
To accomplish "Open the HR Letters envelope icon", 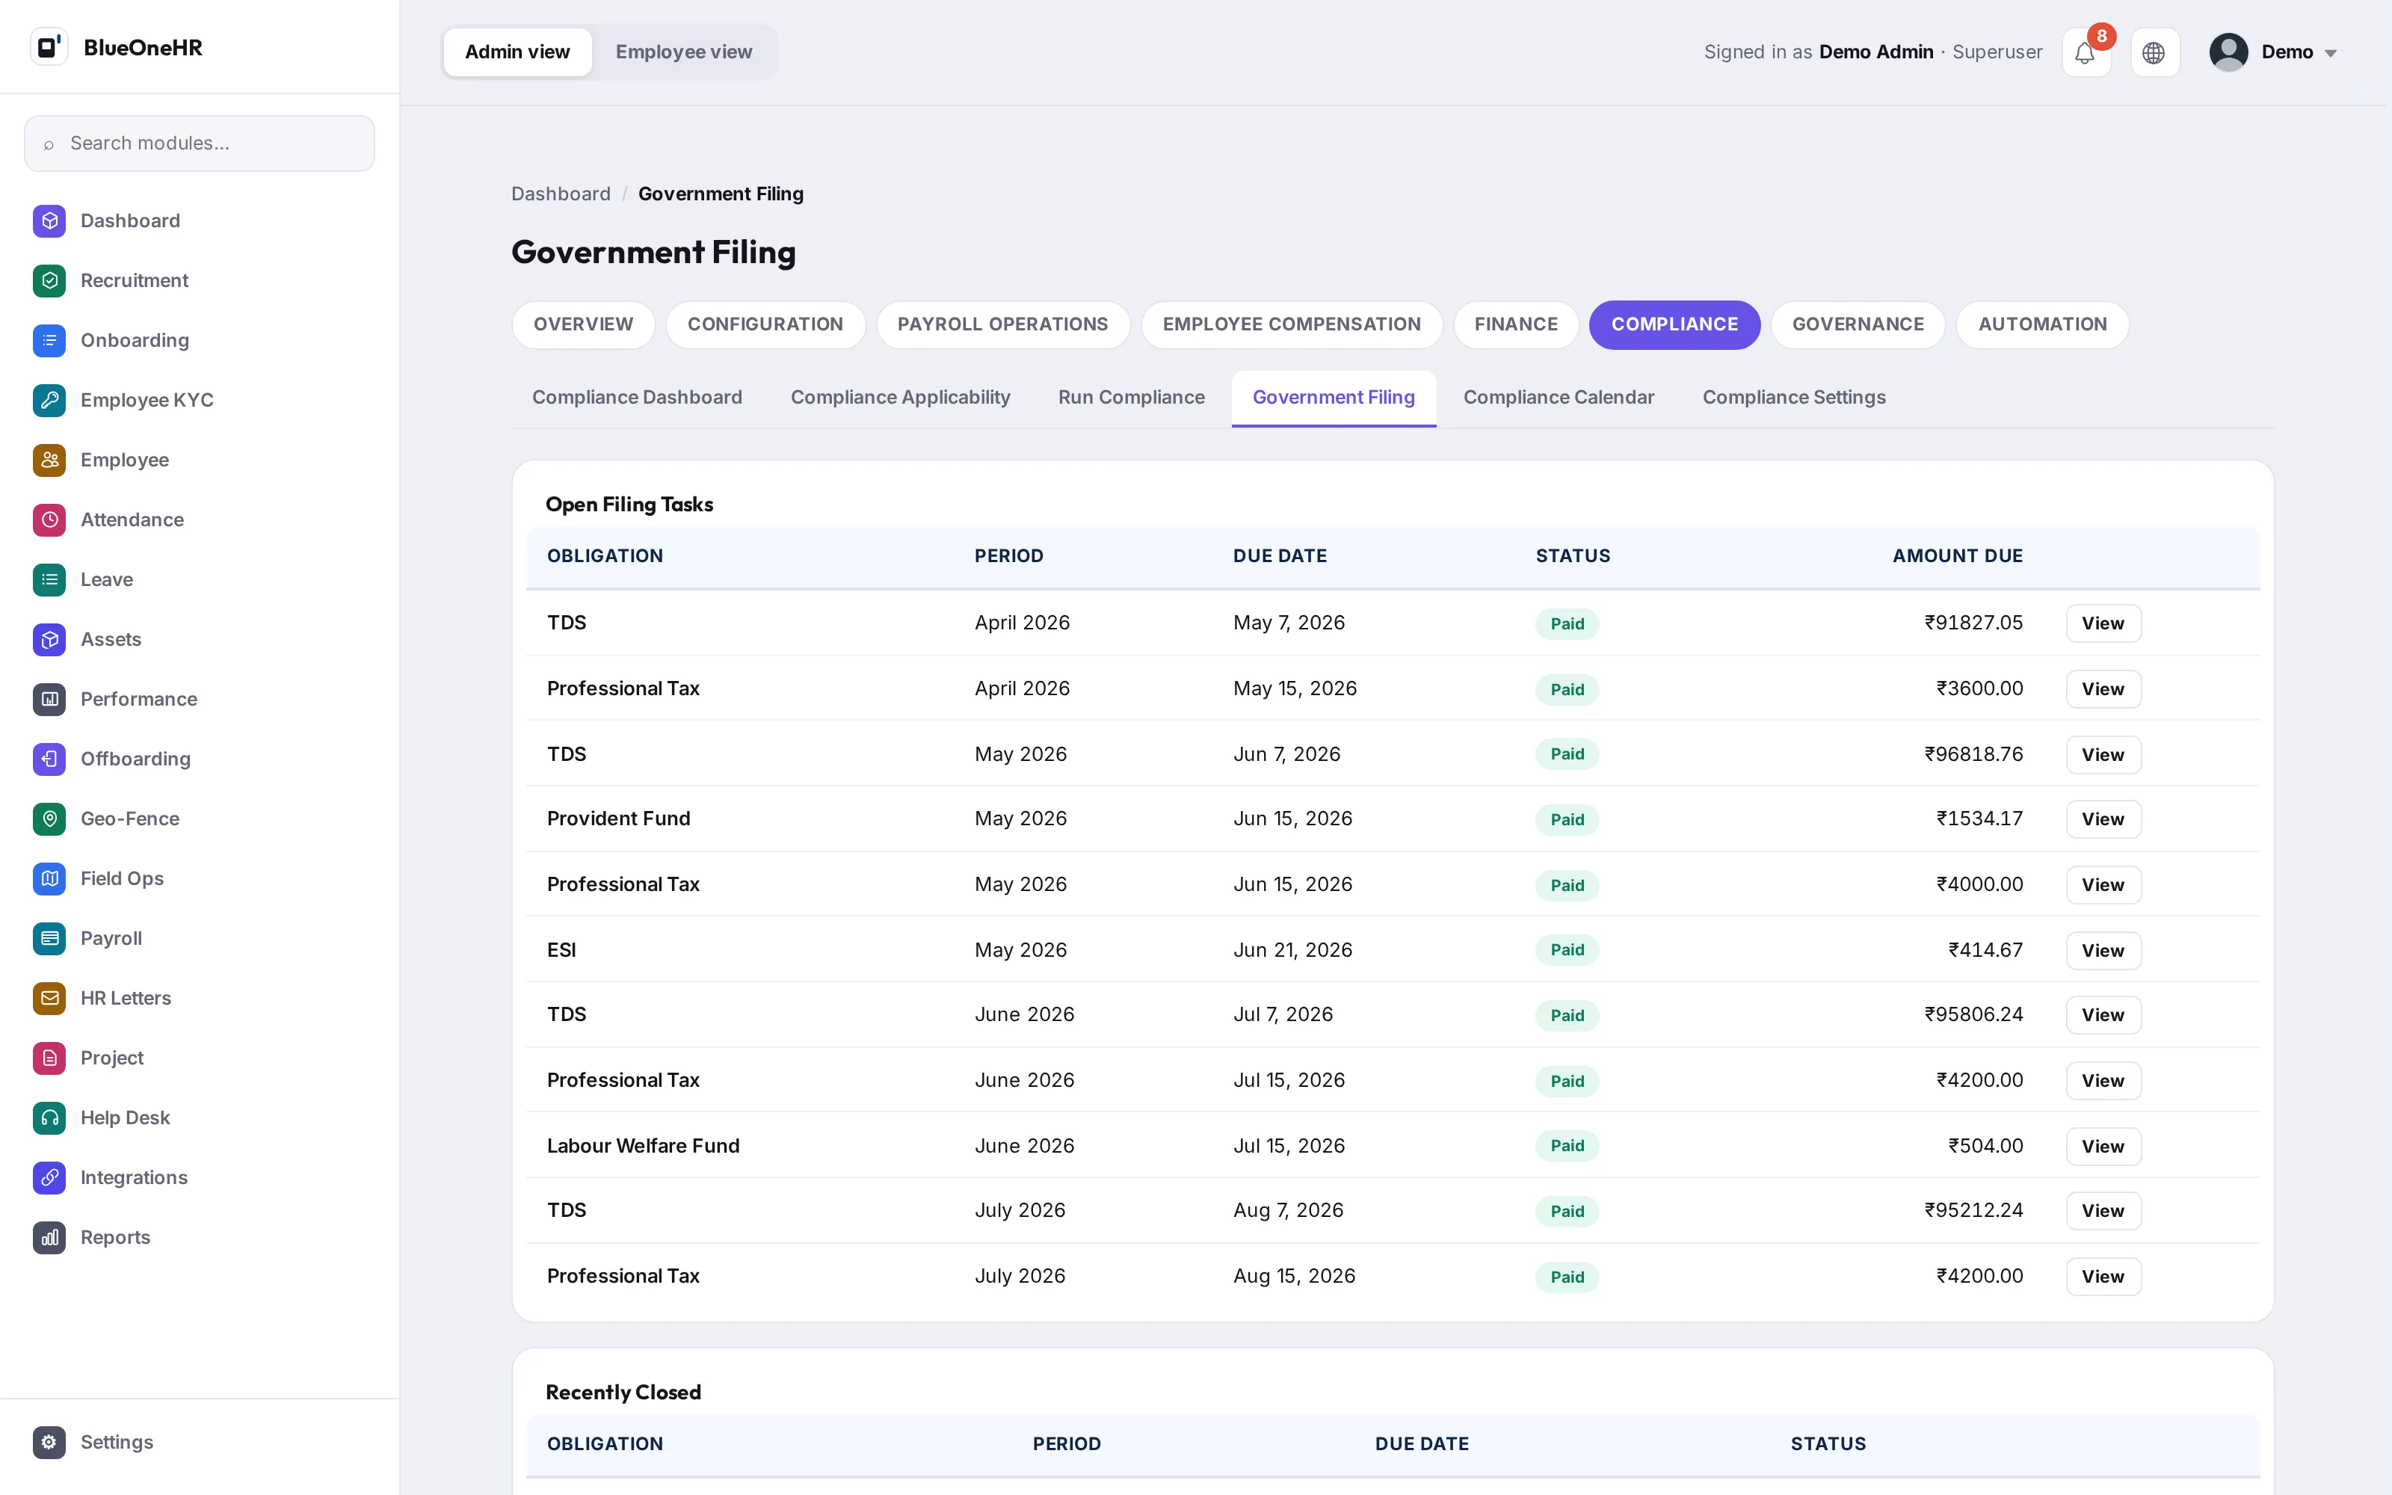I will [49, 999].
